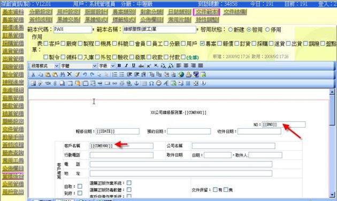The width and height of the screenshot is (337, 201).
Task: Click the NO field containing [[BNO]]
Action: 284,124
